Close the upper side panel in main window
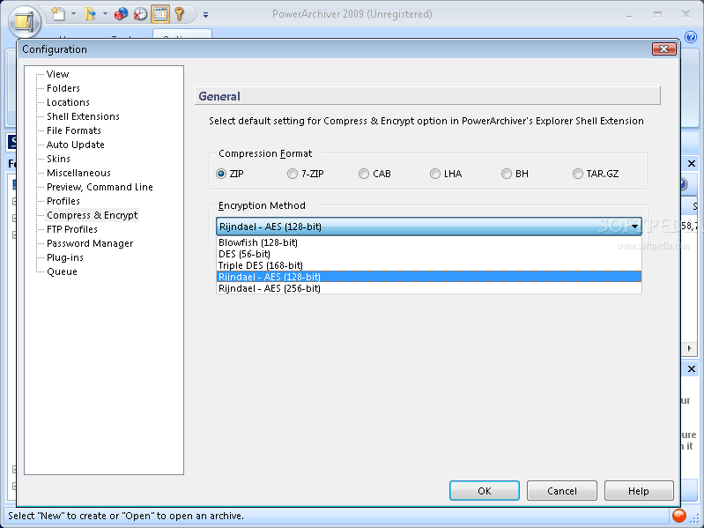The image size is (704, 528). (x=692, y=164)
